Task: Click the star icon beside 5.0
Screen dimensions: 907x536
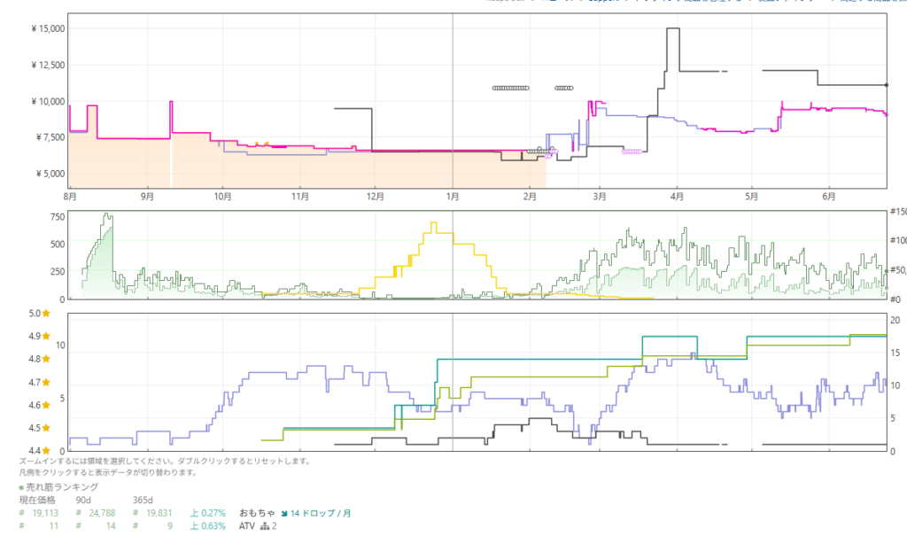Action: 46,313
